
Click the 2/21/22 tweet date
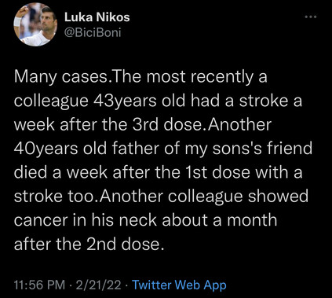(98, 285)
